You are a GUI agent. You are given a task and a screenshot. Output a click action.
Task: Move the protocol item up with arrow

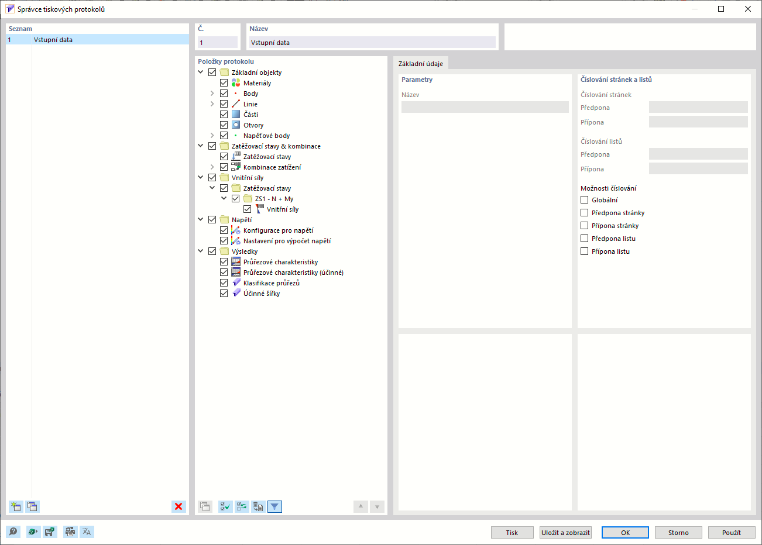[x=361, y=506]
